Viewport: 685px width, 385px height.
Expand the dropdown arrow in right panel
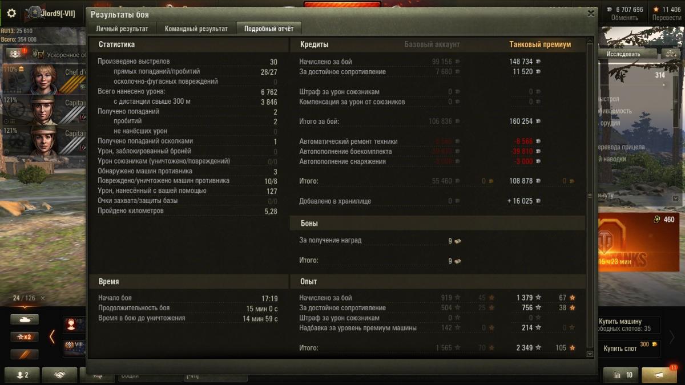pyautogui.click(x=676, y=198)
